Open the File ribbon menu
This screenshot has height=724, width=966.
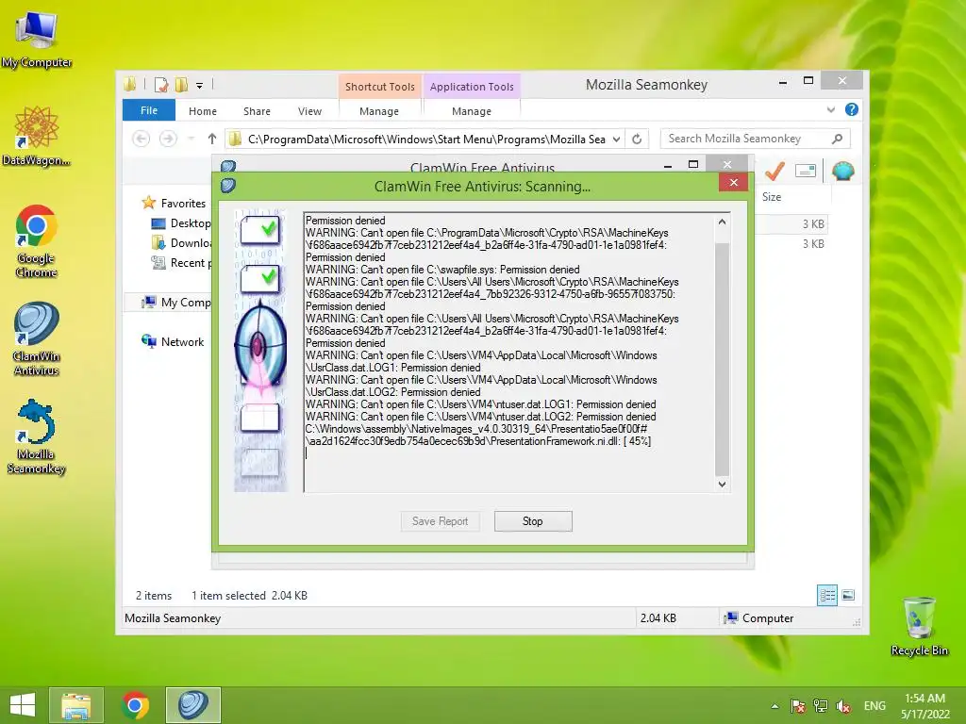tap(148, 111)
